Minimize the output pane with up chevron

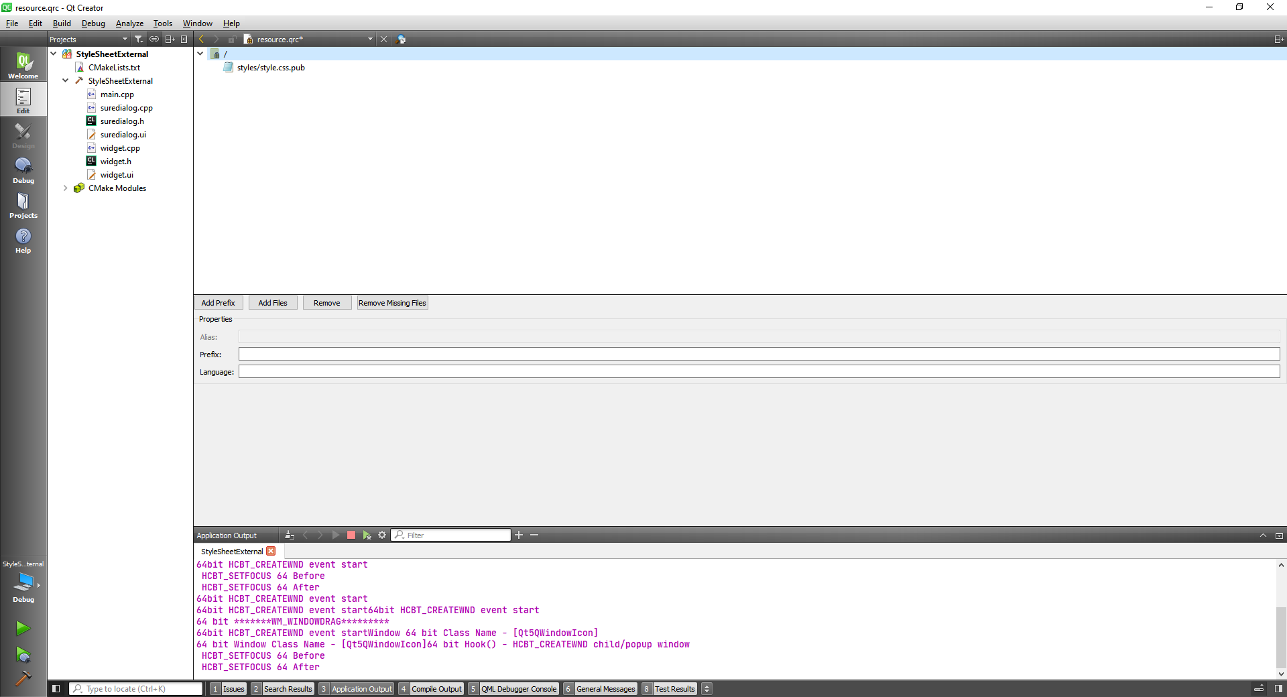1263,535
